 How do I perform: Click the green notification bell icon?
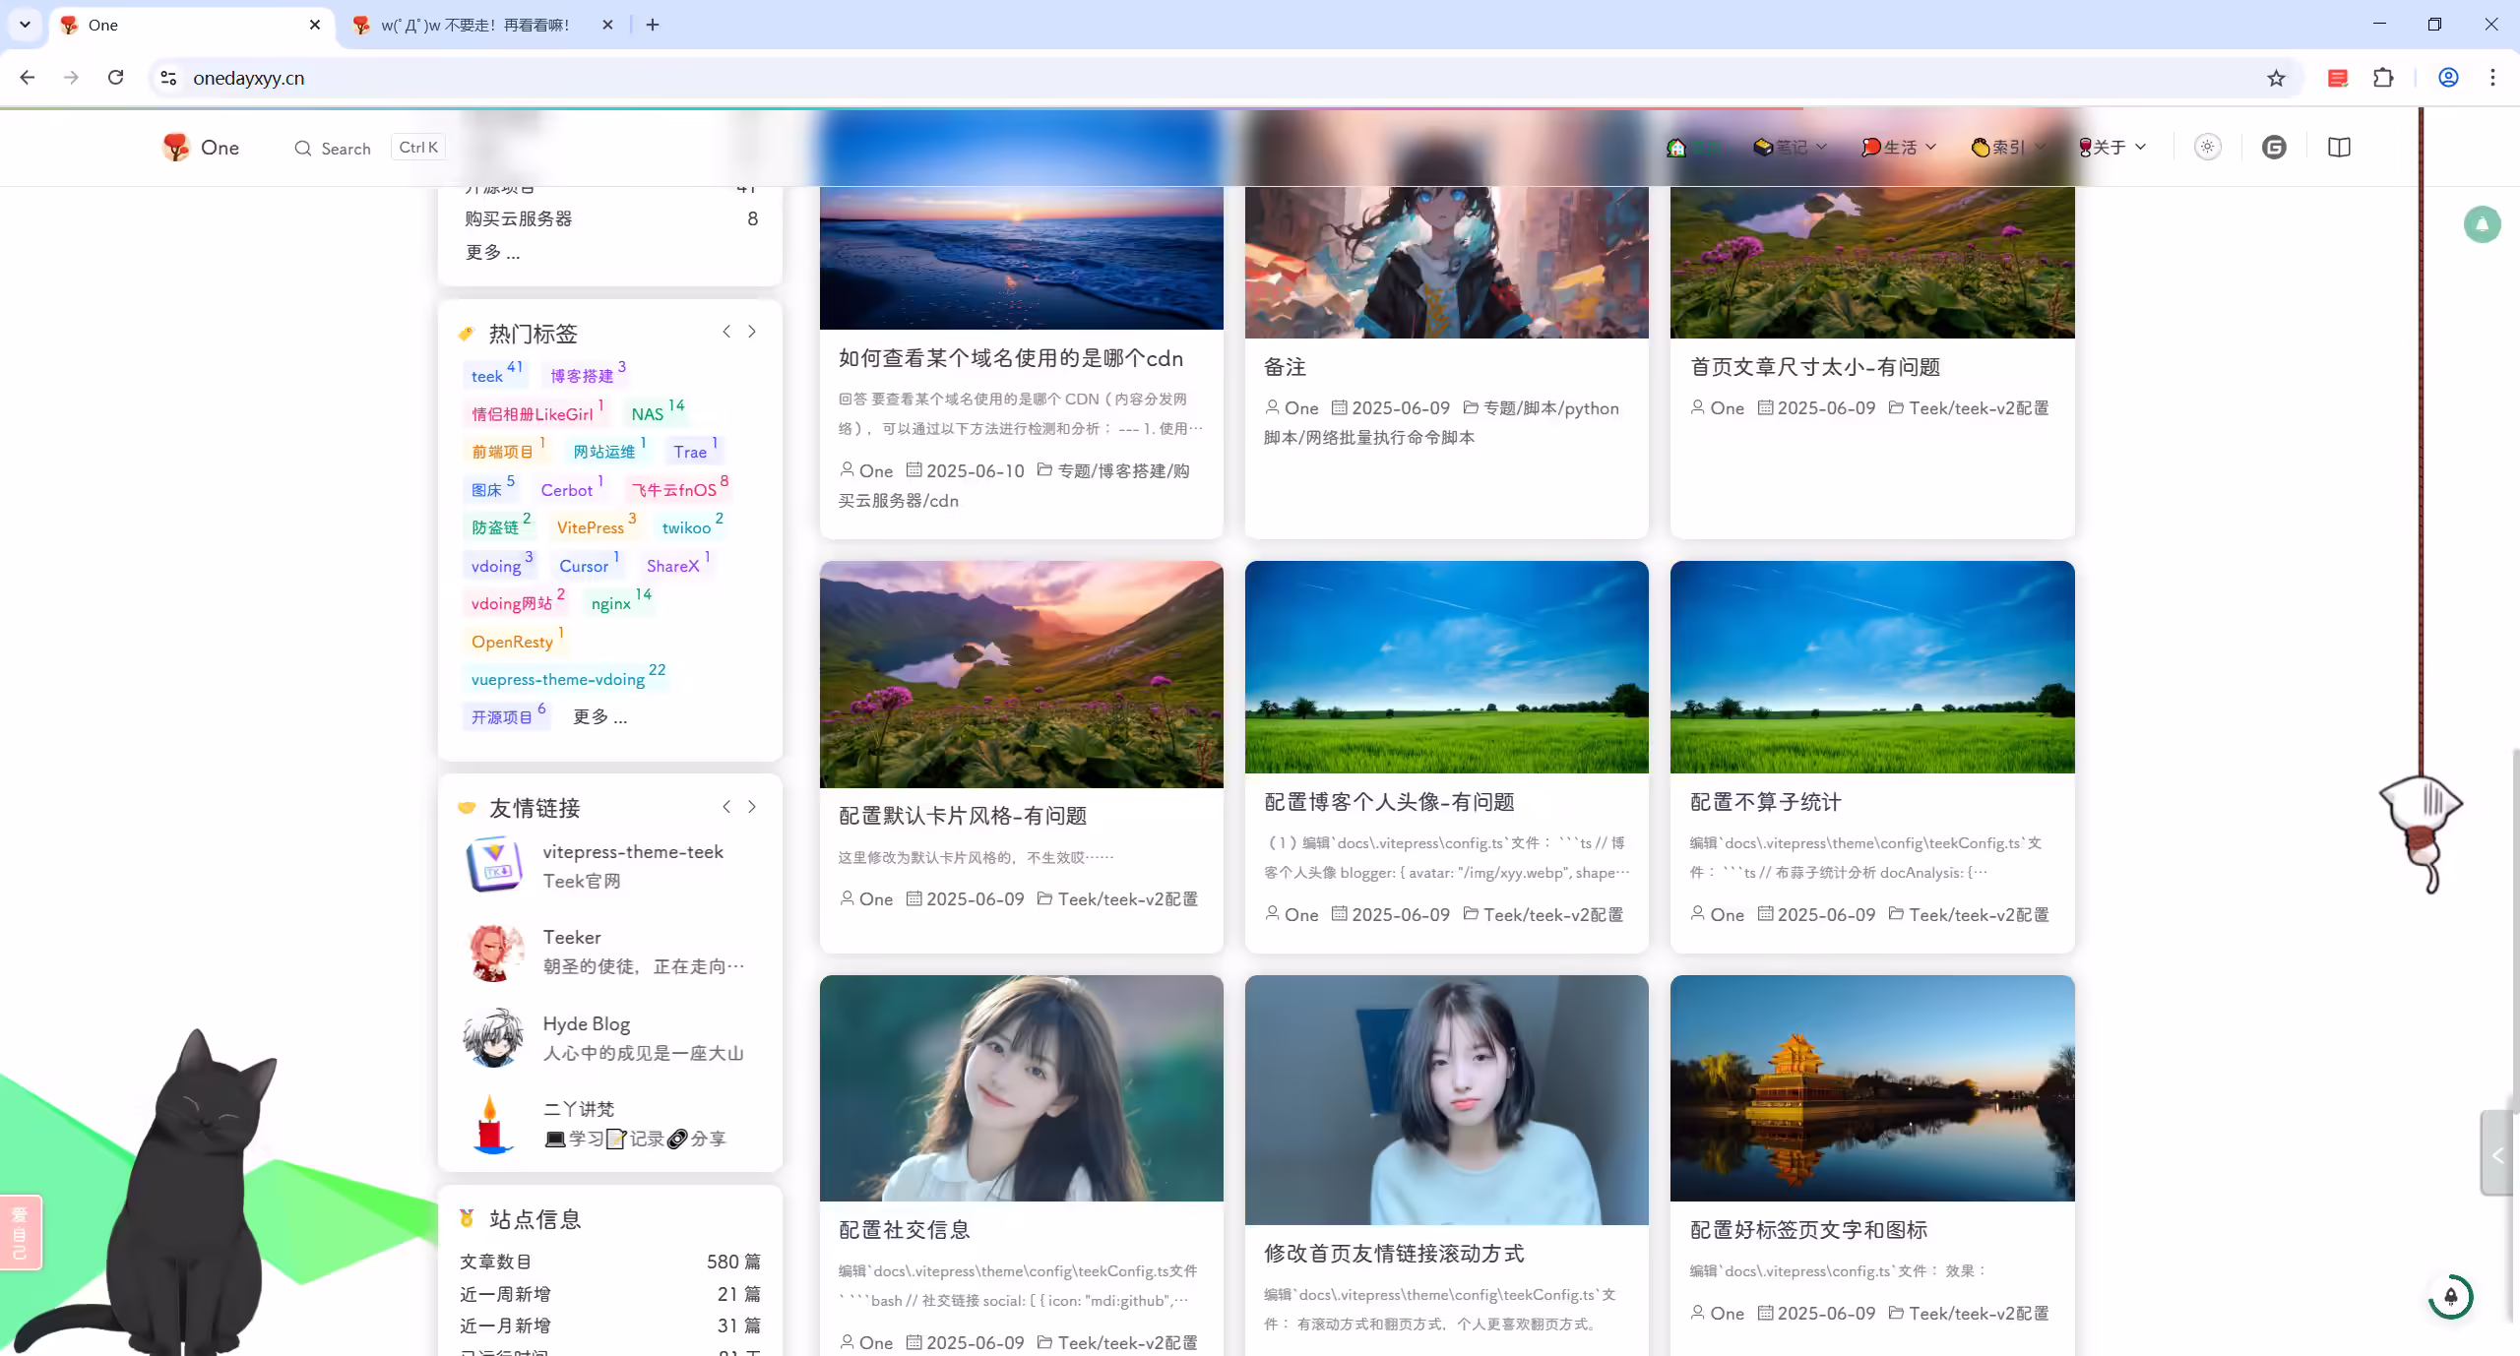[2482, 224]
